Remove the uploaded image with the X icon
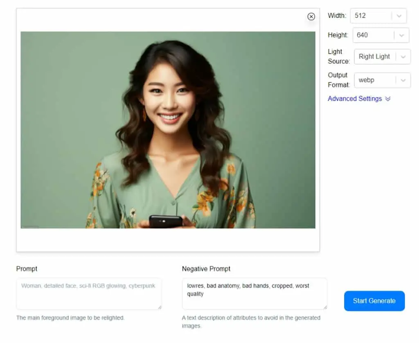The height and width of the screenshot is (343, 419). tap(311, 16)
